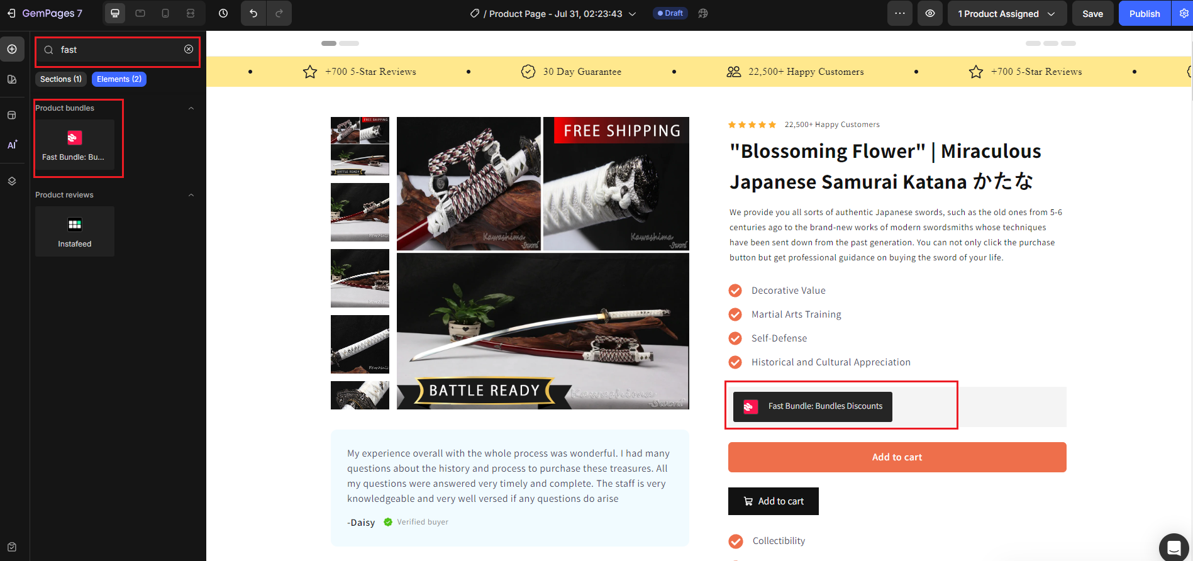Open the layers panel icon
Screen dimensions: 1193x561
point(12,181)
